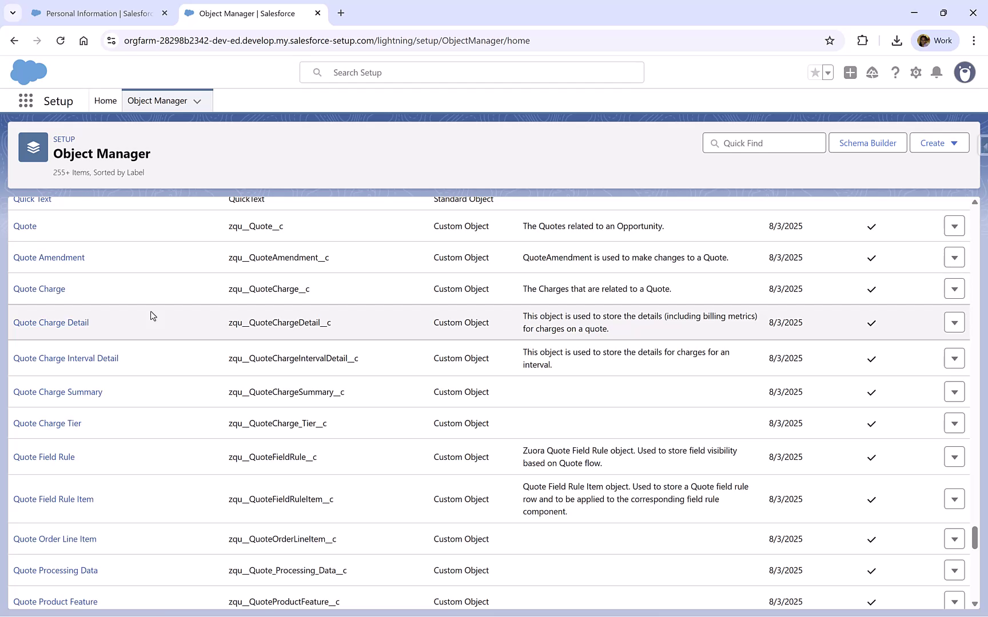Open the App Launcher grid icon
Viewport: 988px width, 617px height.
pyautogui.click(x=26, y=100)
